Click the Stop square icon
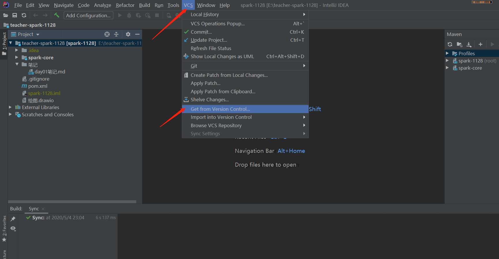The width and height of the screenshot is (499, 259). coord(157,15)
